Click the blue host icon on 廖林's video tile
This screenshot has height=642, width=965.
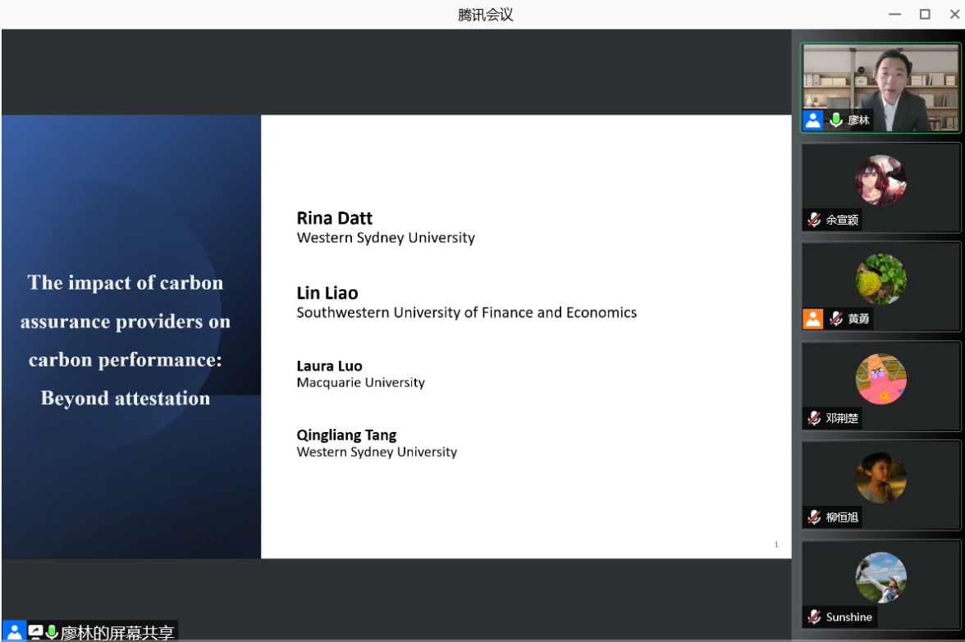coord(813,121)
